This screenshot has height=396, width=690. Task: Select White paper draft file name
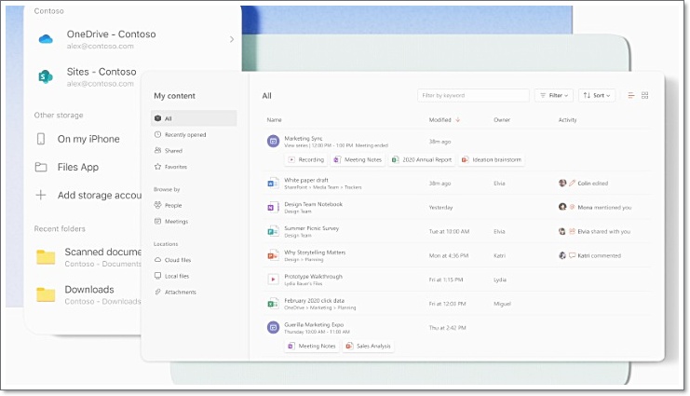(x=306, y=180)
